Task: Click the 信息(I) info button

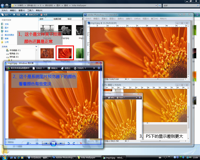Action: pyautogui.click(x=66, y=68)
